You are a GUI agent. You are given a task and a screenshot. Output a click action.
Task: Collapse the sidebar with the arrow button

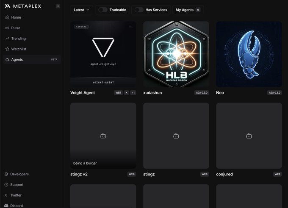pyautogui.click(x=58, y=6)
